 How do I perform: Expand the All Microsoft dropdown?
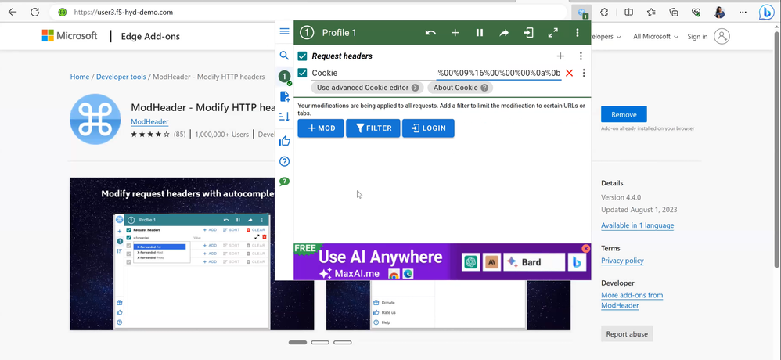click(x=656, y=36)
